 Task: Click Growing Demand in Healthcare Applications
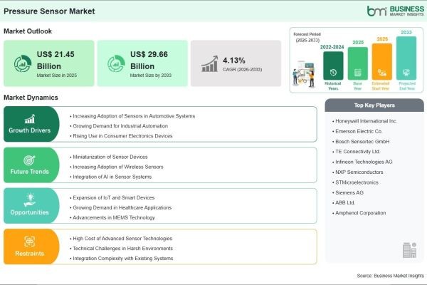121,208
